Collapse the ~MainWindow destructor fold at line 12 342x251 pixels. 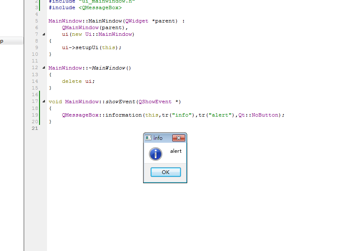(x=44, y=68)
